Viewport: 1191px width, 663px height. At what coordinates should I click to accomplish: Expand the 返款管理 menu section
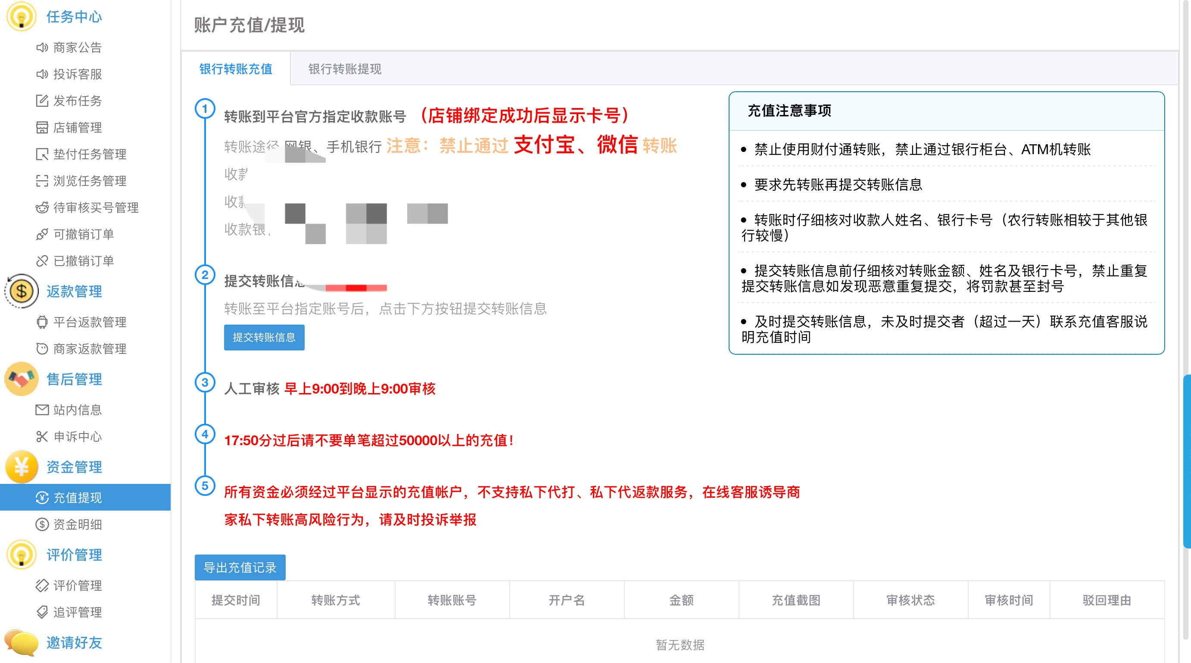[74, 291]
